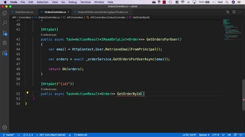Open the Window menu
The image size is (245, 137).
(99, 2)
